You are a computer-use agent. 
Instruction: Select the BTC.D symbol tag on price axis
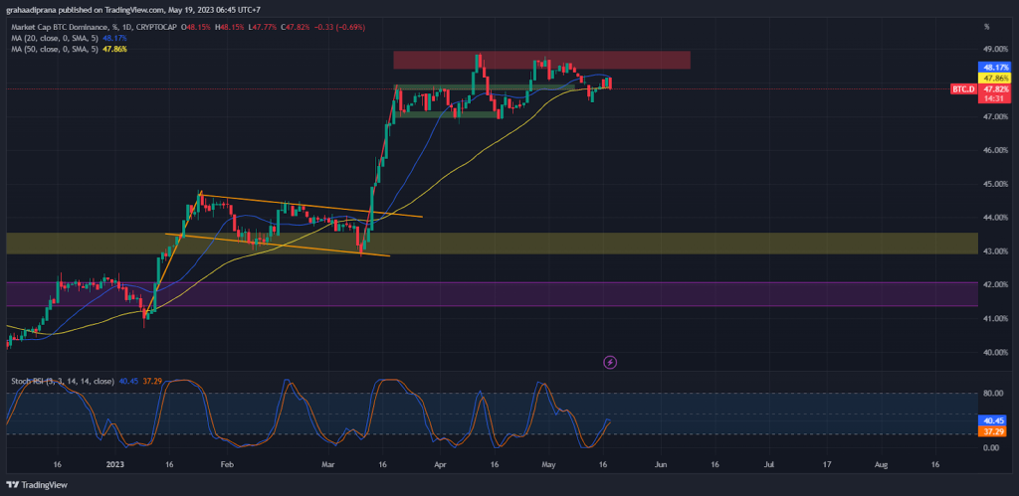click(962, 88)
